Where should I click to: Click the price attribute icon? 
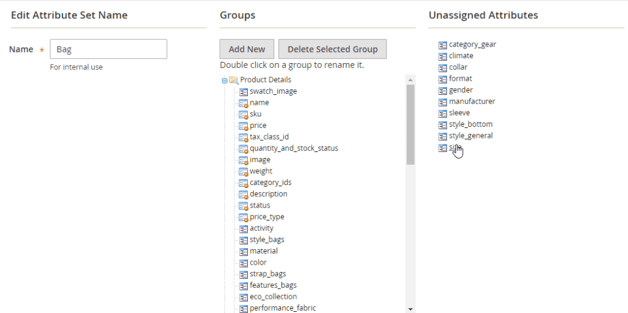(243, 126)
